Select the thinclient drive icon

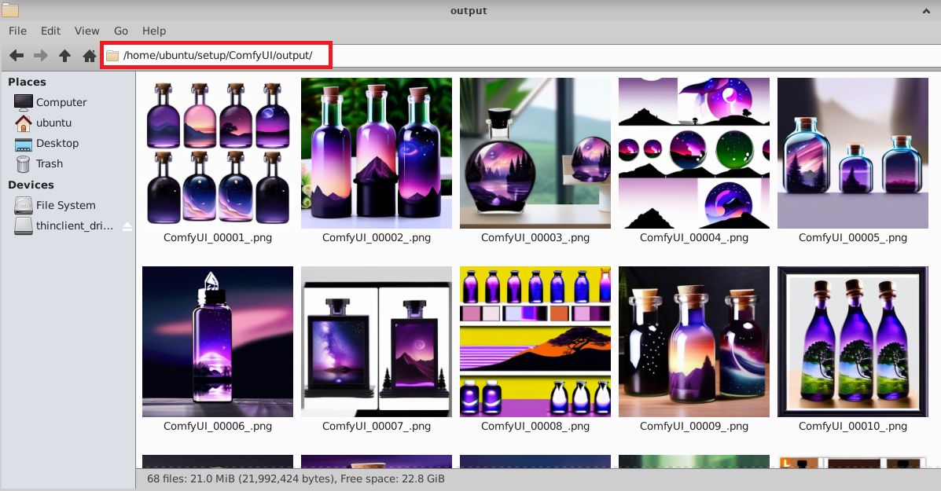[x=24, y=225]
